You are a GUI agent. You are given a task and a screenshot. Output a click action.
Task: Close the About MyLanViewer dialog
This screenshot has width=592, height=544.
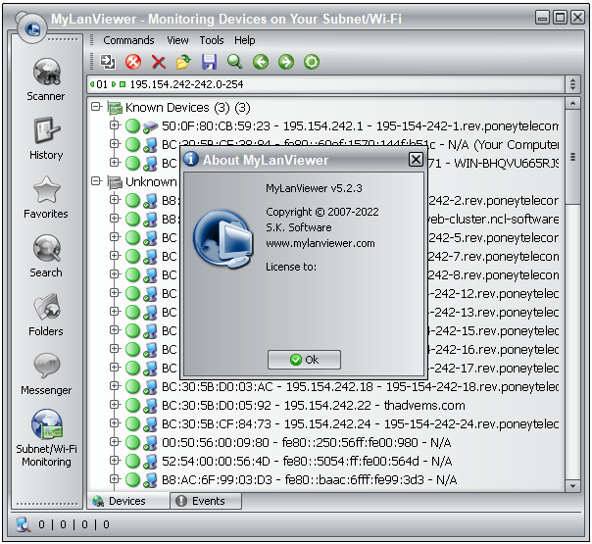tap(416, 160)
